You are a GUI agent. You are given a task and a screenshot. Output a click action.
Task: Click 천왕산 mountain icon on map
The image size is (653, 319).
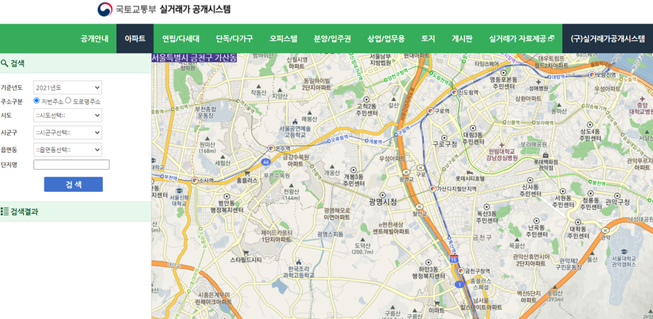[291, 185]
